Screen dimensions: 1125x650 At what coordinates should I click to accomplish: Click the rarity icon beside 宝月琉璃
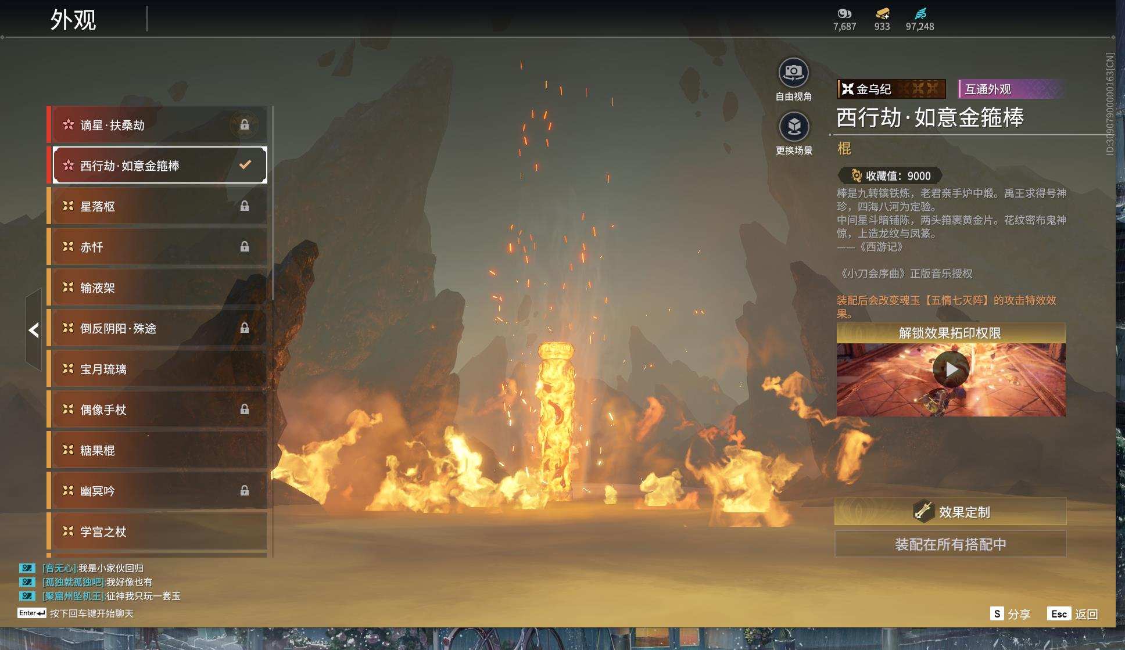pyautogui.click(x=69, y=369)
